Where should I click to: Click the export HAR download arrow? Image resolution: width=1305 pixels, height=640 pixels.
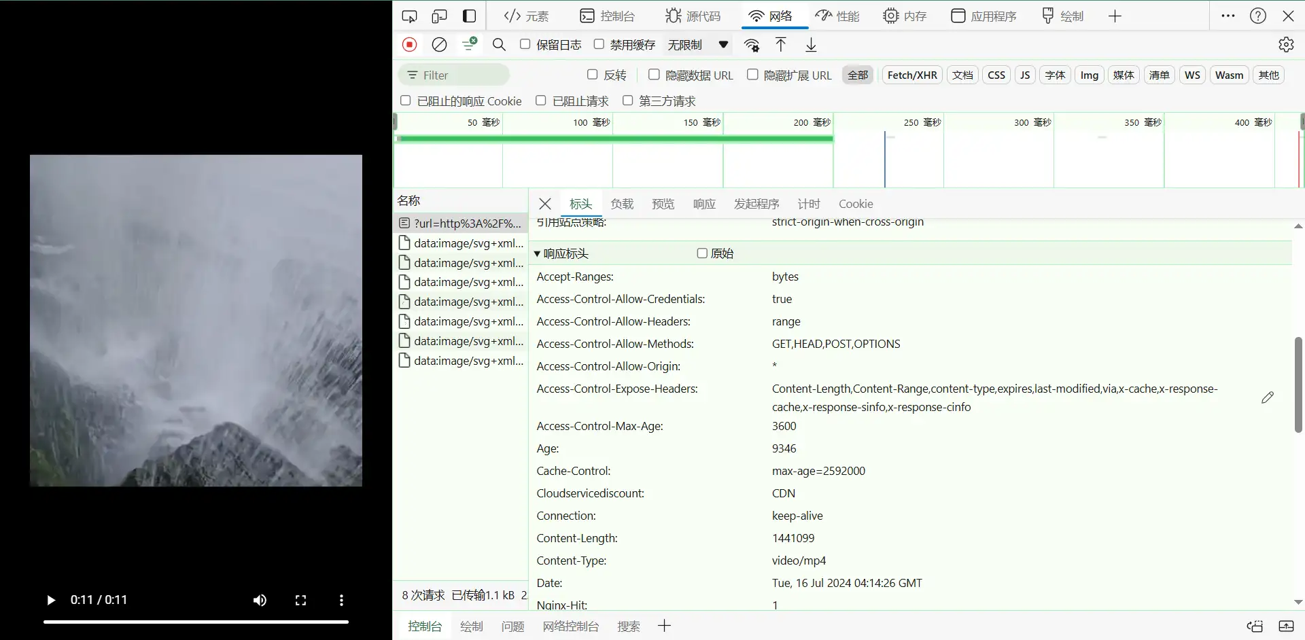coord(811,45)
